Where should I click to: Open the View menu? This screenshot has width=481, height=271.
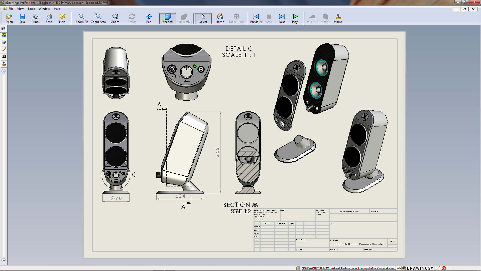20,9
